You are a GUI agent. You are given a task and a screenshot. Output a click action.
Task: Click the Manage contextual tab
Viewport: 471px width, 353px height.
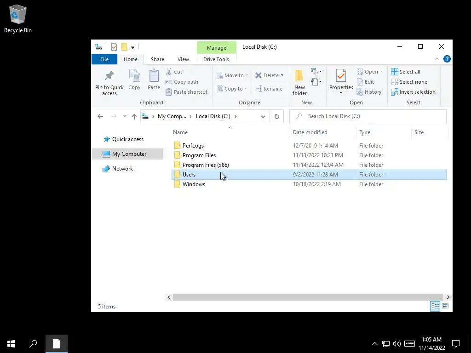click(216, 48)
